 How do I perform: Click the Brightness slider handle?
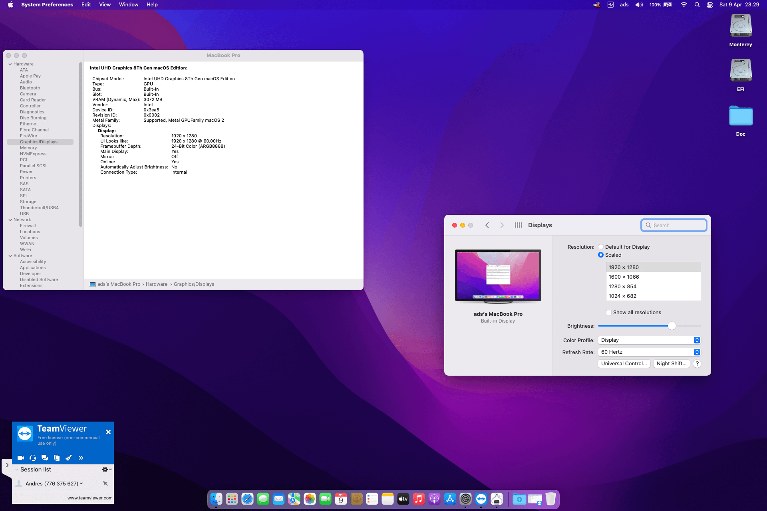672,326
